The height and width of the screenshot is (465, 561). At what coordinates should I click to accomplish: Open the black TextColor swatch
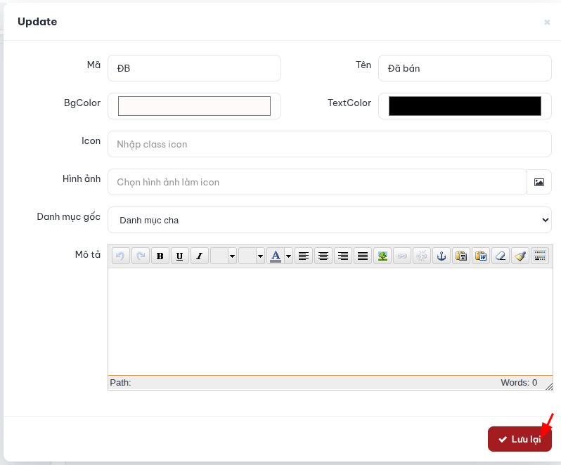465,106
